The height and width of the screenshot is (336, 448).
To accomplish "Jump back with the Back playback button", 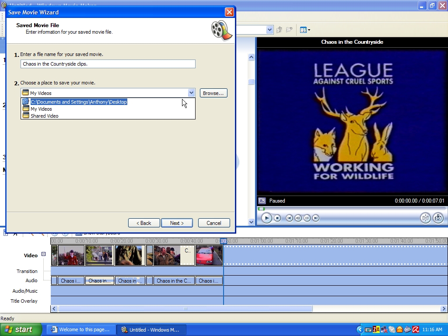I will [289, 218].
